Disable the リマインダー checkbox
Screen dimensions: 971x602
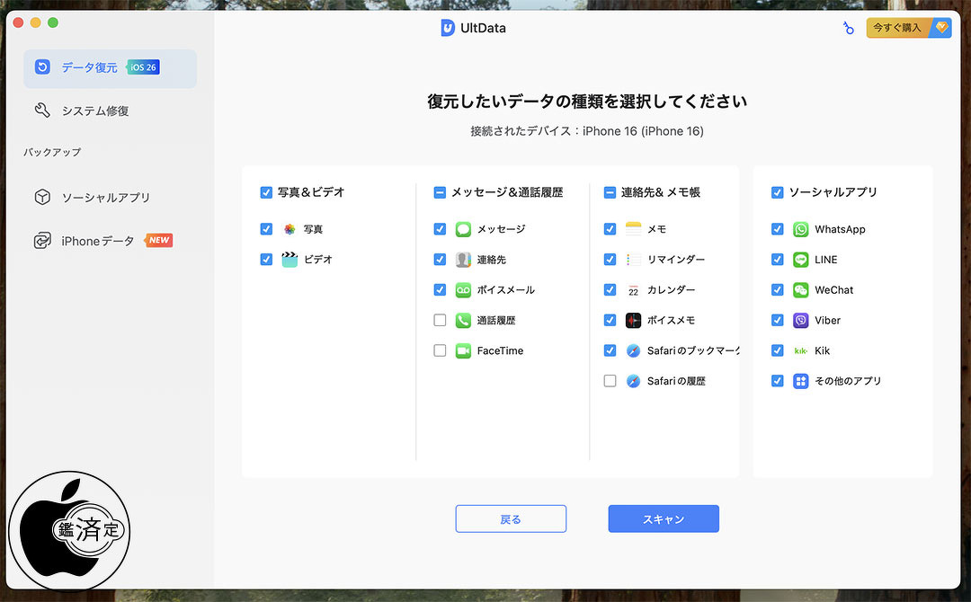tap(610, 260)
